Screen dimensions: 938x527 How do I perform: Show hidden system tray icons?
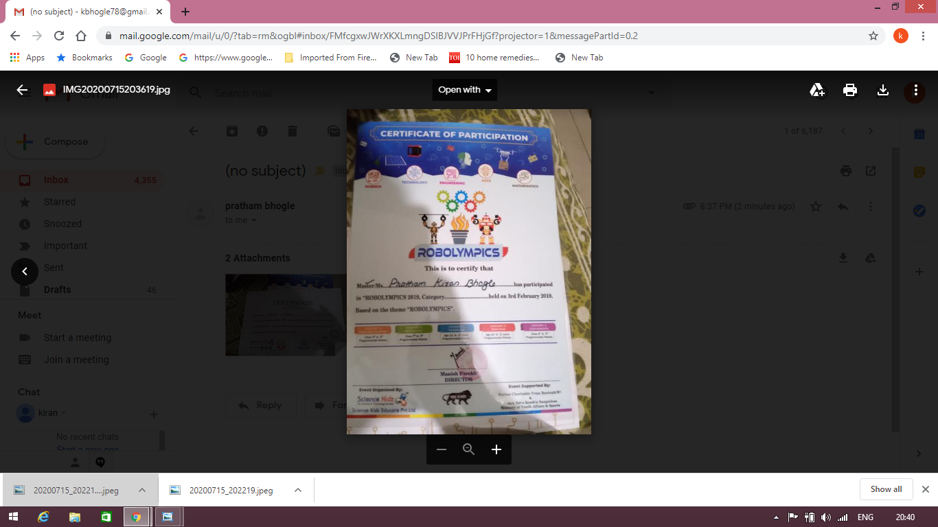[777, 517]
